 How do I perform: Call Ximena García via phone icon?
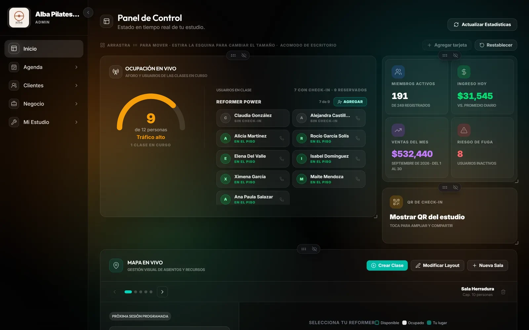pos(282,179)
